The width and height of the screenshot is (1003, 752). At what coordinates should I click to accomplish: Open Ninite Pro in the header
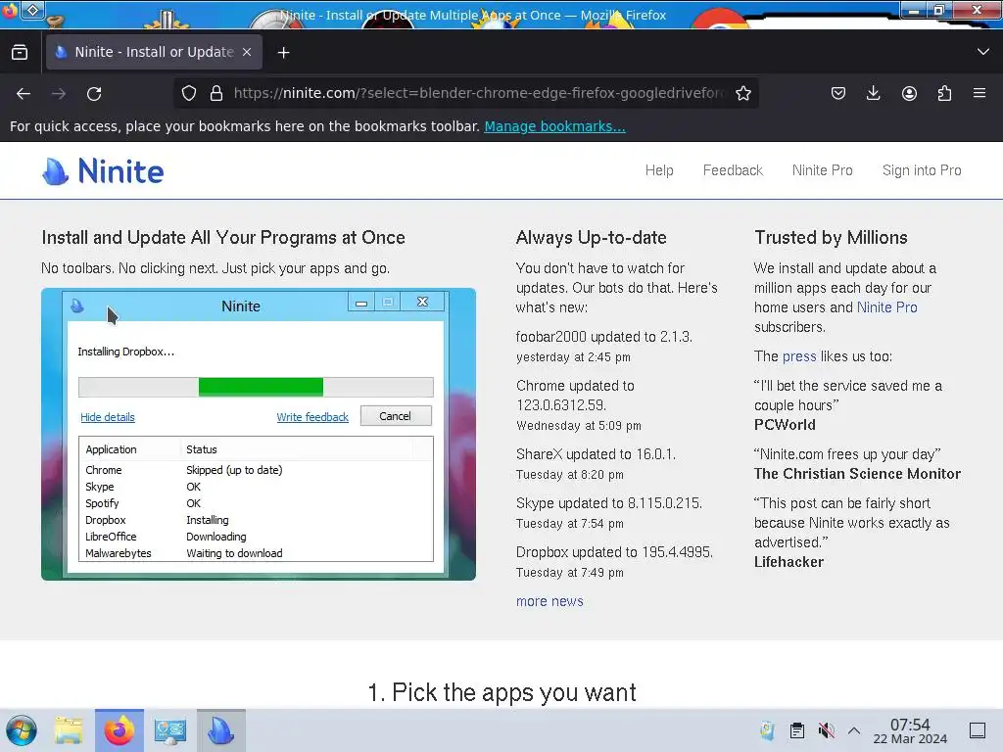point(822,170)
